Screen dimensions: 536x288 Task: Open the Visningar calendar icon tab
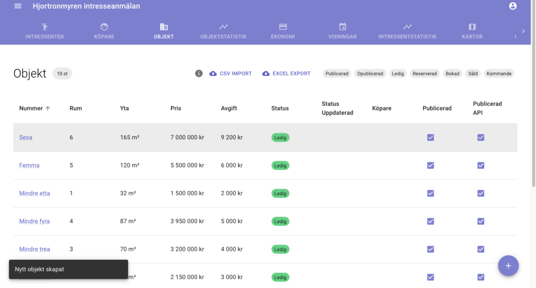tap(343, 27)
